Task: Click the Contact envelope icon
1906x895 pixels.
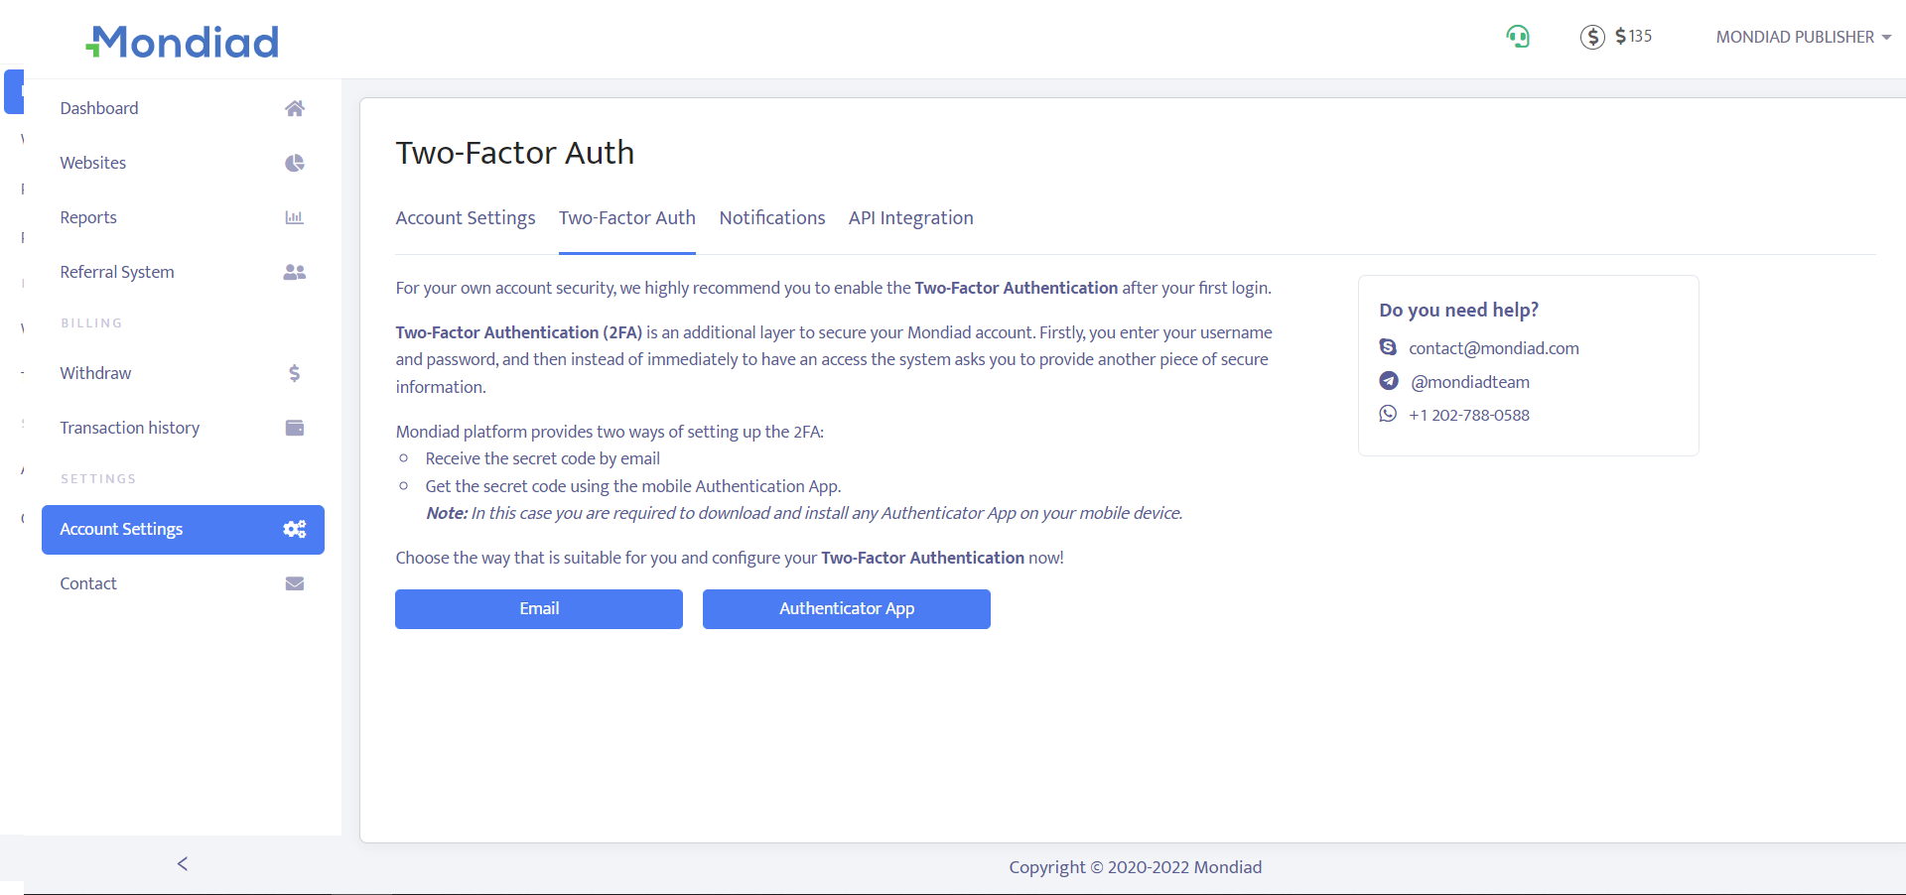Action: pyautogui.click(x=294, y=583)
